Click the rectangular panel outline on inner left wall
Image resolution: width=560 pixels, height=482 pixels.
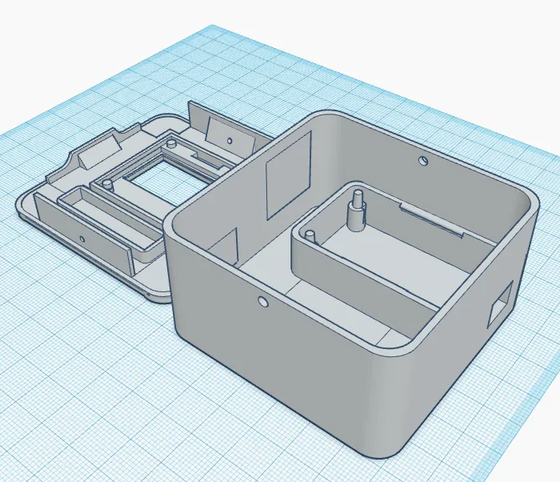289,175
